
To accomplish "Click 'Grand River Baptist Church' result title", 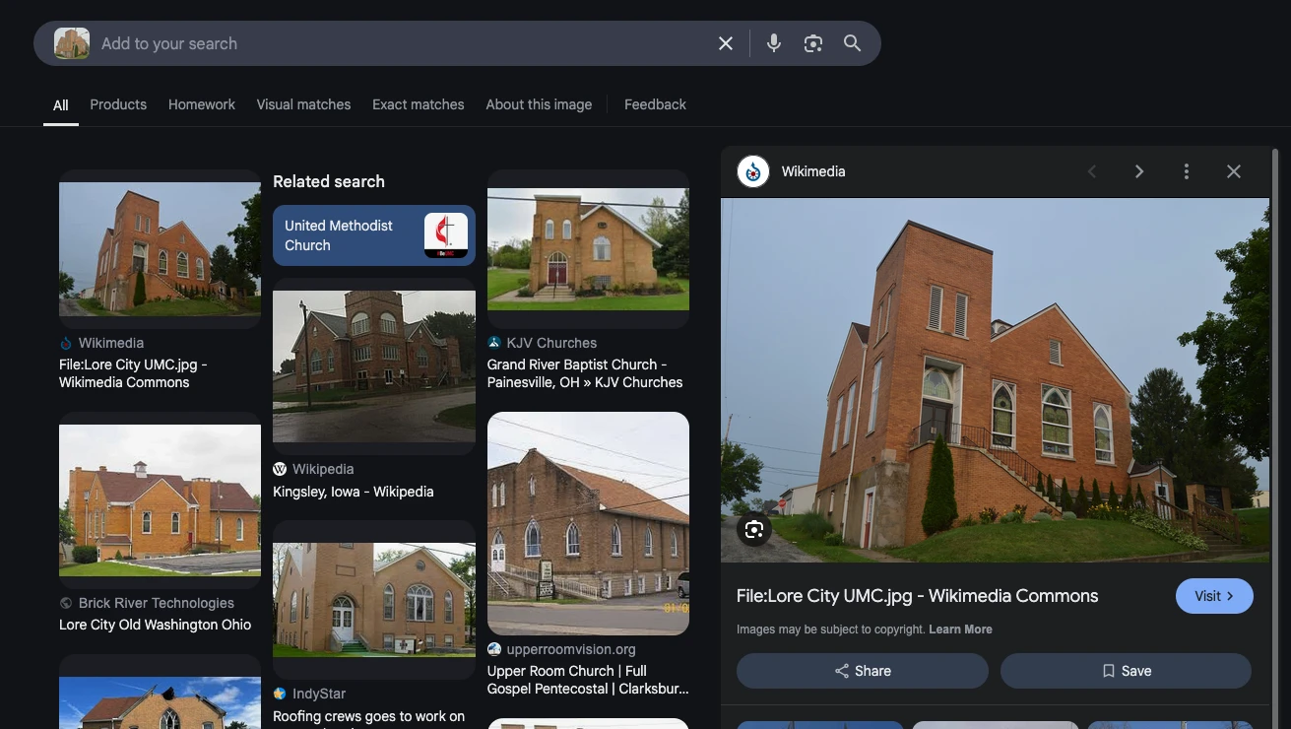I will click(x=585, y=373).
